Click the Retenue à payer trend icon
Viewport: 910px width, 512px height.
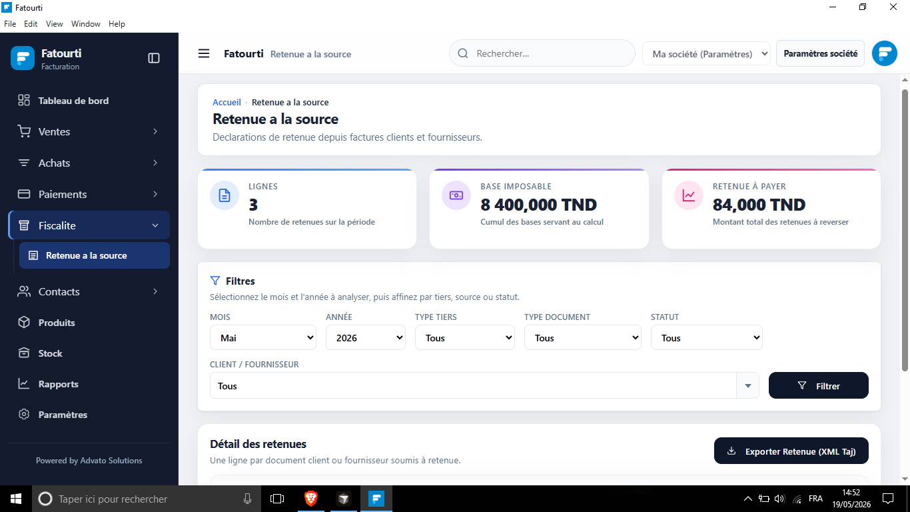[x=689, y=195]
